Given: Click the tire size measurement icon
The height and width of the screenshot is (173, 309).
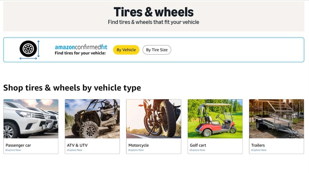Looking at the screenshot, I should (x=30, y=50).
